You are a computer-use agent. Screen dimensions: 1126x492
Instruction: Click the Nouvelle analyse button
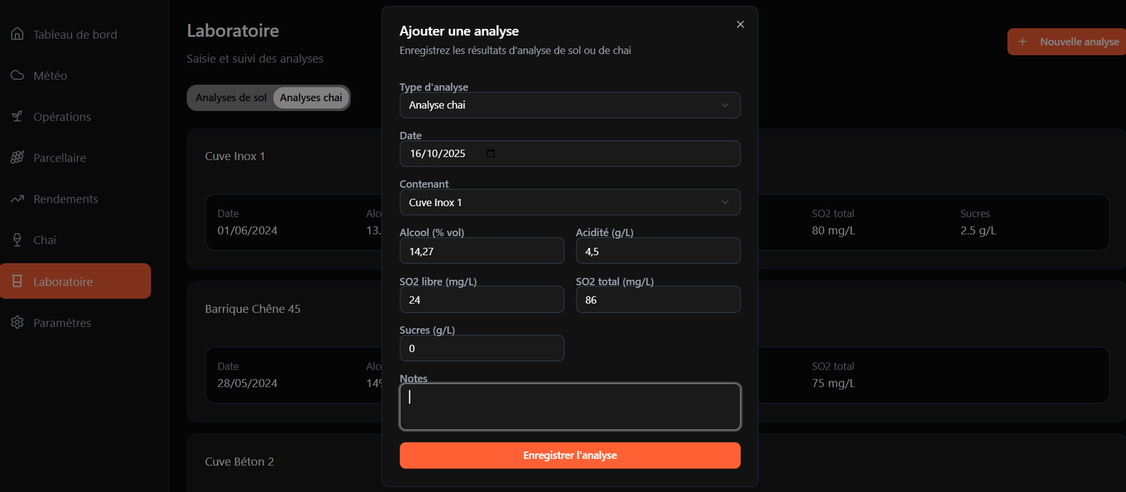coord(1068,42)
